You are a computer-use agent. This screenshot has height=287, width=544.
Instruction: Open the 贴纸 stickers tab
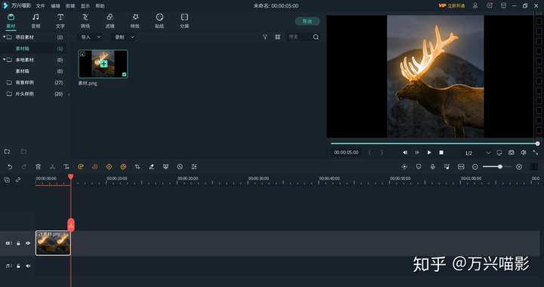click(x=159, y=21)
